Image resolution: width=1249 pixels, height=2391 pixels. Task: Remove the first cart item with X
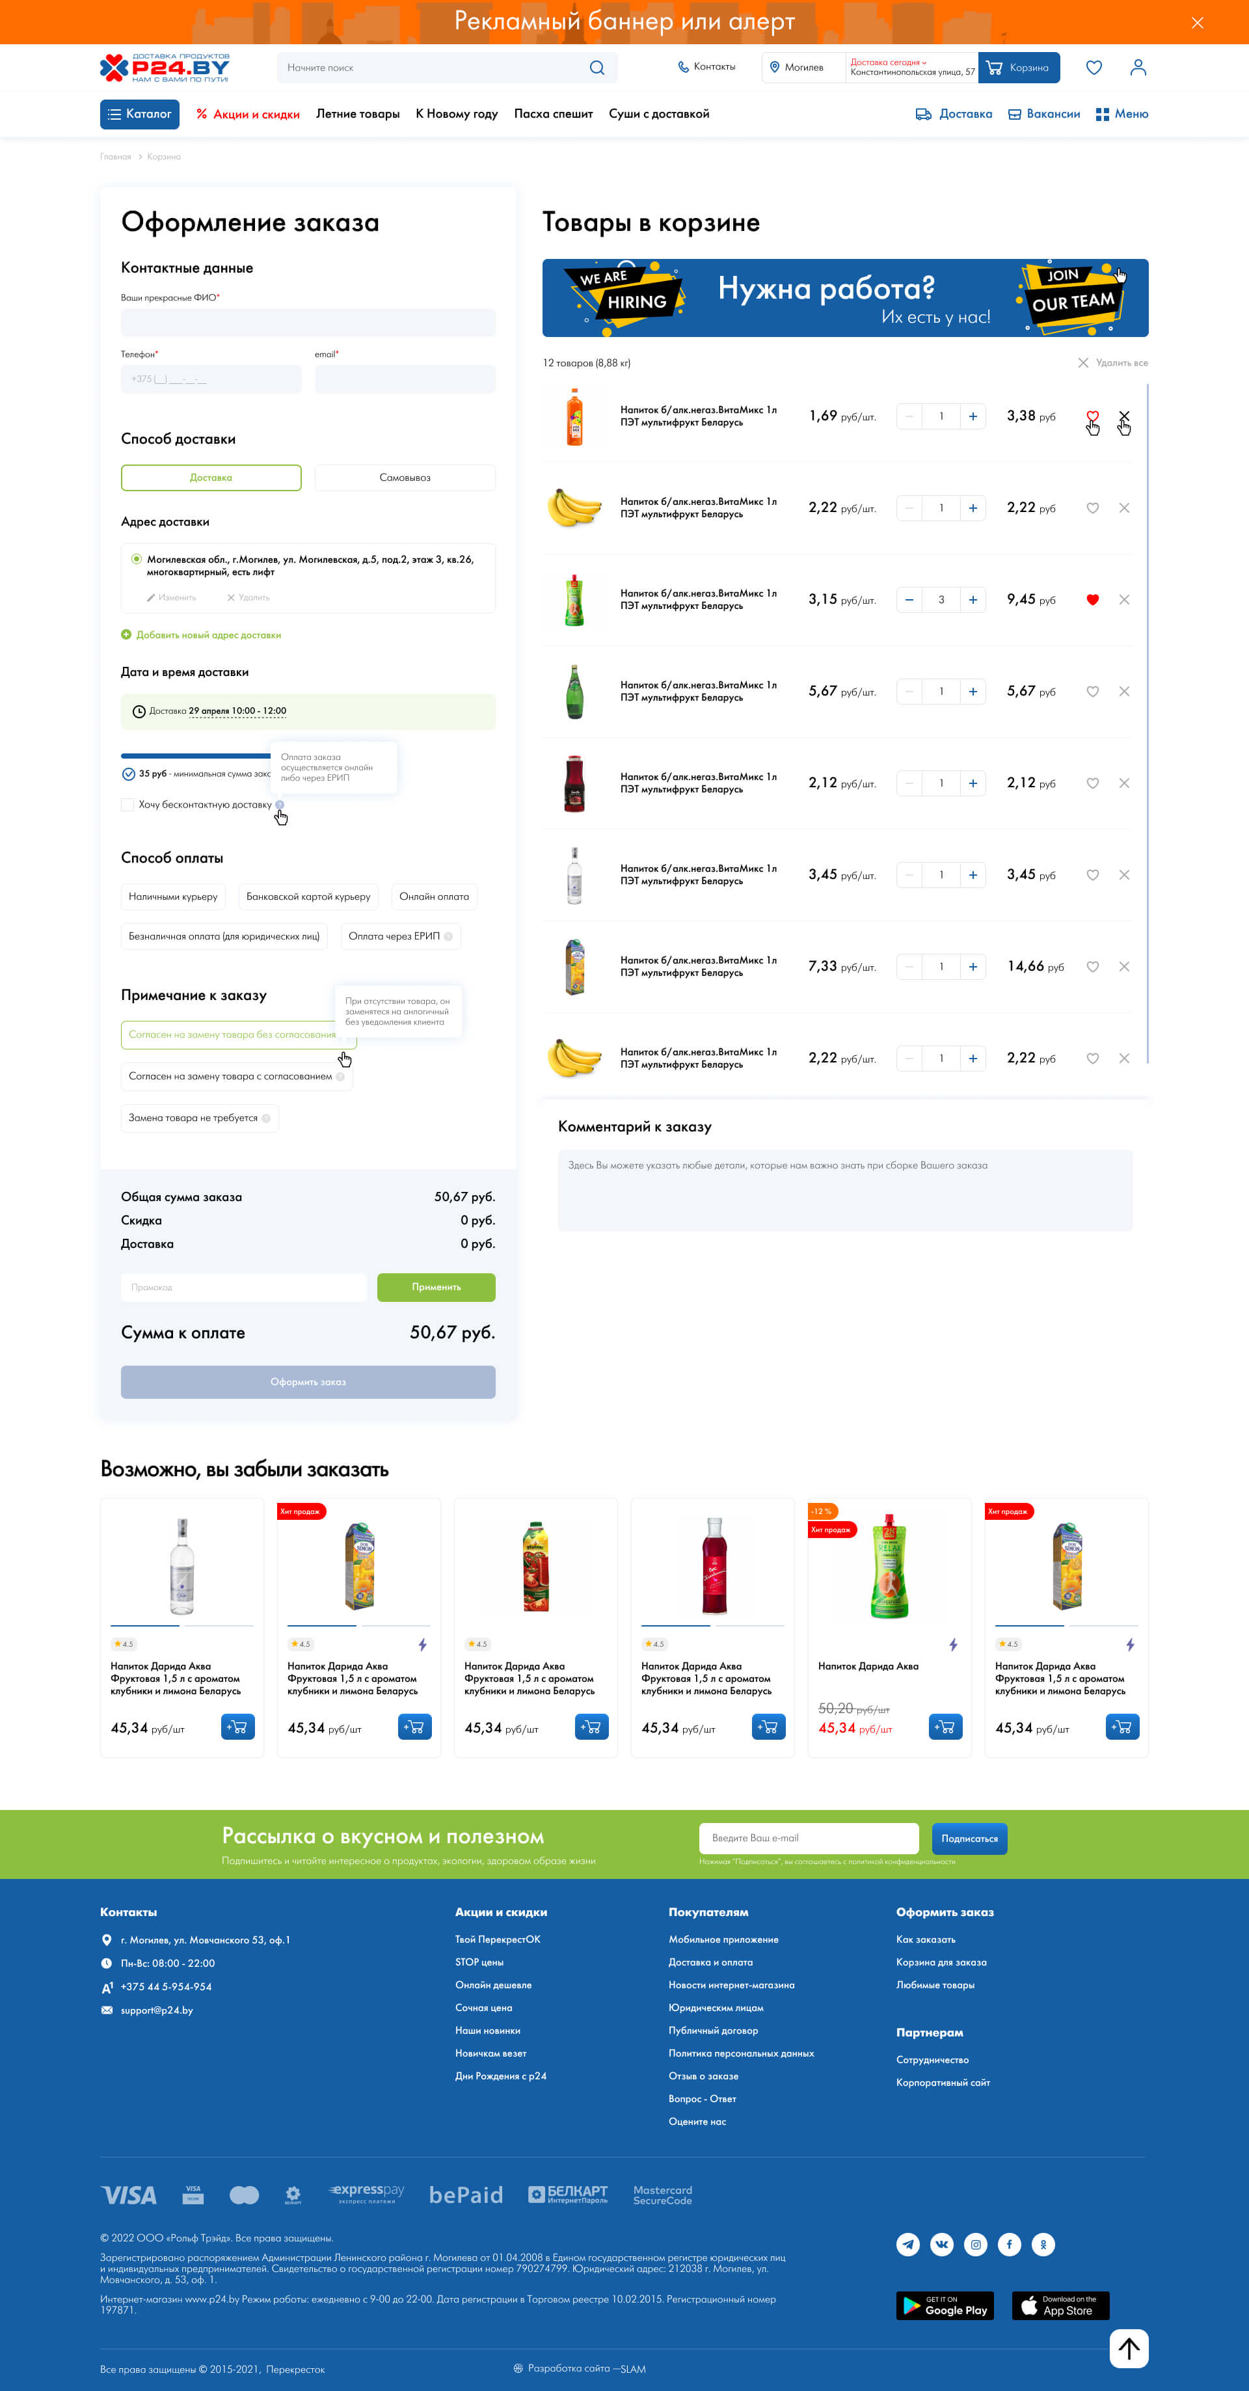pos(1123,416)
